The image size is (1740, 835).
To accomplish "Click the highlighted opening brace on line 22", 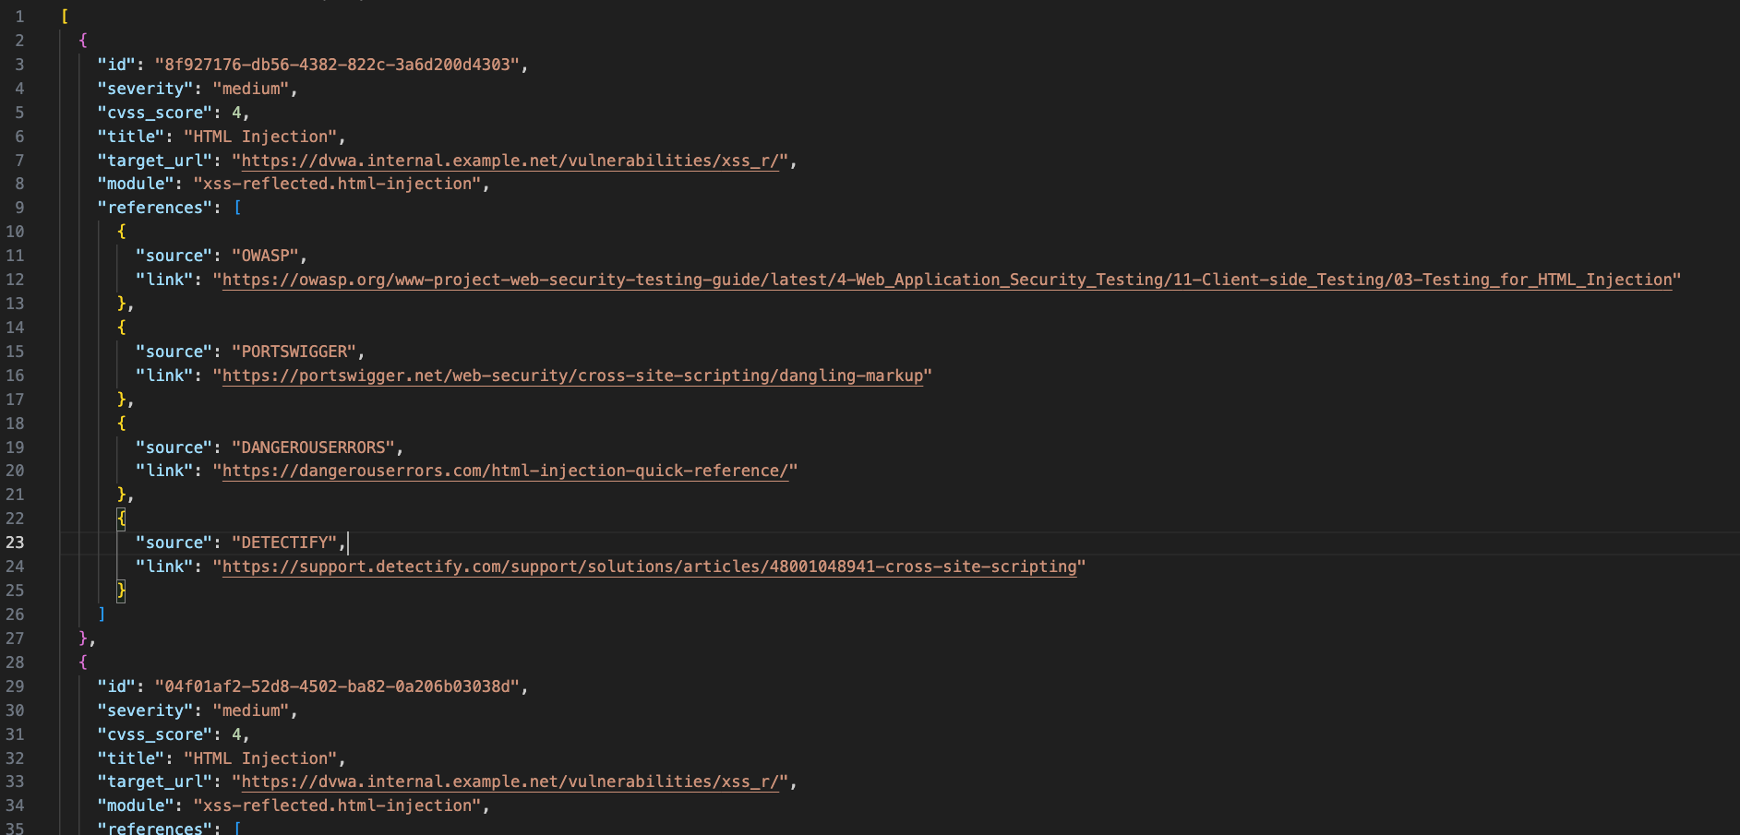I will (x=121, y=519).
